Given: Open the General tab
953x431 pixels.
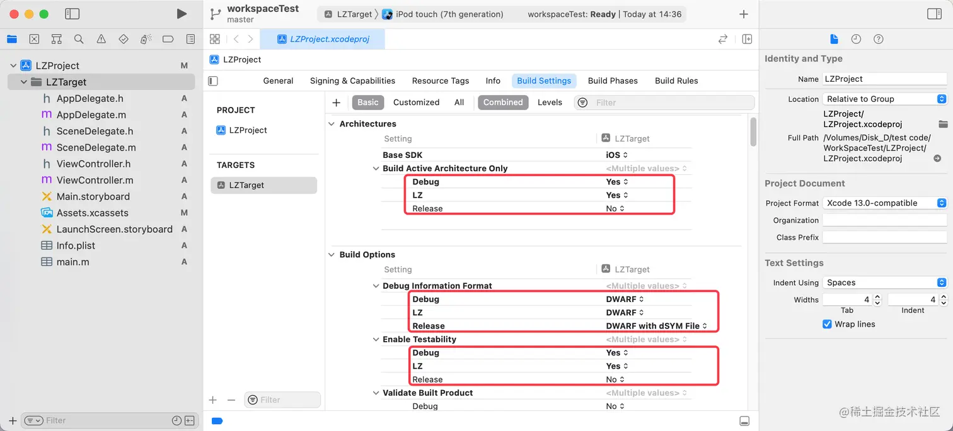Looking at the screenshot, I should (x=278, y=81).
